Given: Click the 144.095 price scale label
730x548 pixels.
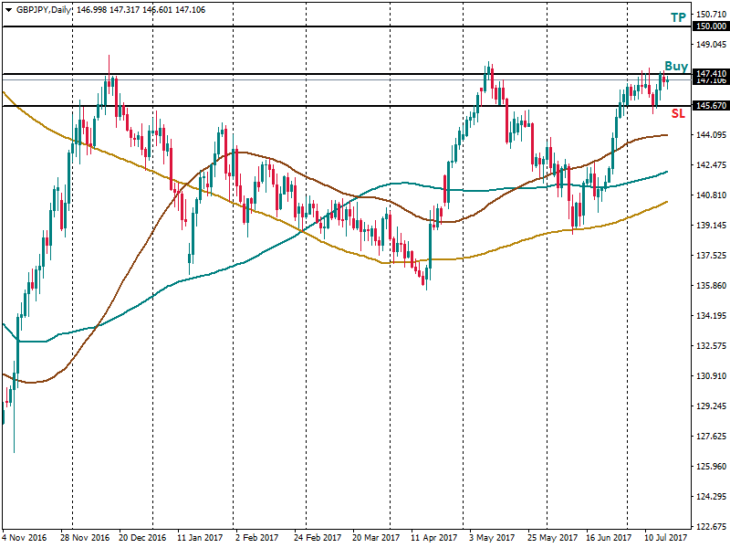Looking at the screenshot, I should (711, 135).
